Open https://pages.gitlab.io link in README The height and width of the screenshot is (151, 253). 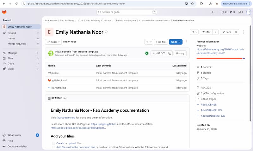pyautogui.click(x=104, y=124)
